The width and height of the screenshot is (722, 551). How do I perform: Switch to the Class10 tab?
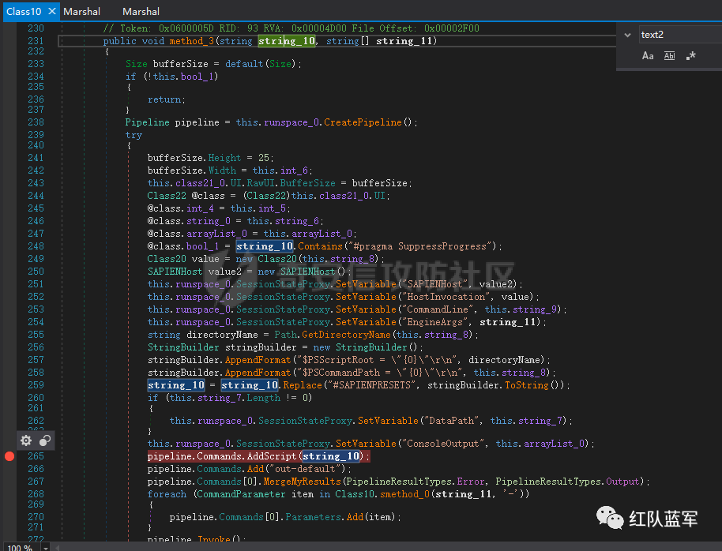click(x=24, y=11)
